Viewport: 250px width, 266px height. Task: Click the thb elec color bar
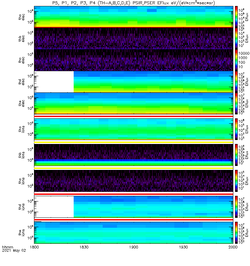(x=236, y=38)
